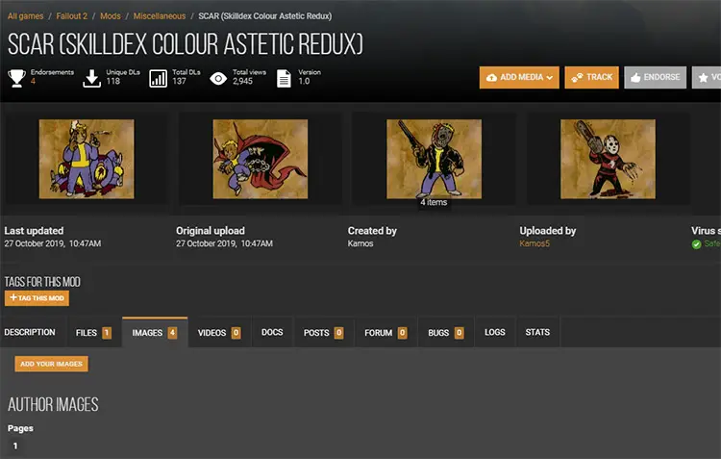721x459 pixels.
Task: Open the Mods breadcrumb link
Action: (x=111, y=16)
